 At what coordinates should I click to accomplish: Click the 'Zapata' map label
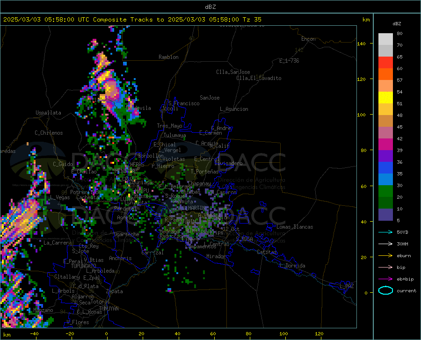pyautogui.click(x=115, y=291)
